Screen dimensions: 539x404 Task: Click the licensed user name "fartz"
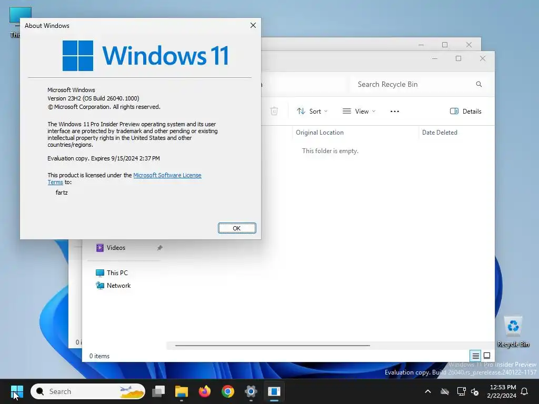click(62, 193)
